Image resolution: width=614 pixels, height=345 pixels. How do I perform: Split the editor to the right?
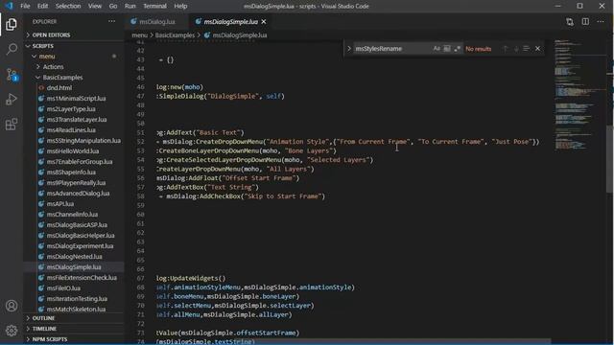click(x=585, y=22)
